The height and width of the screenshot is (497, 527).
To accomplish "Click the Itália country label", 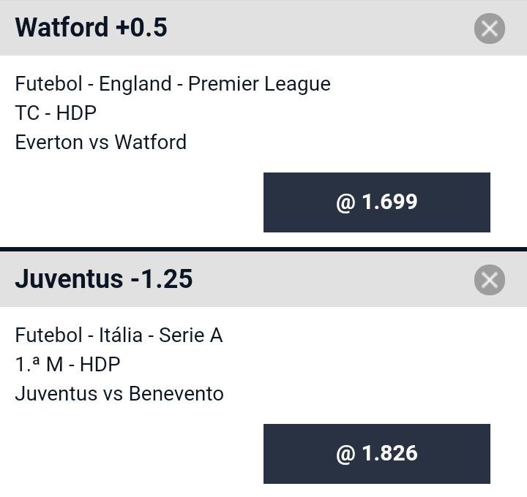I will pyautogui.click(x=121, y=335).
